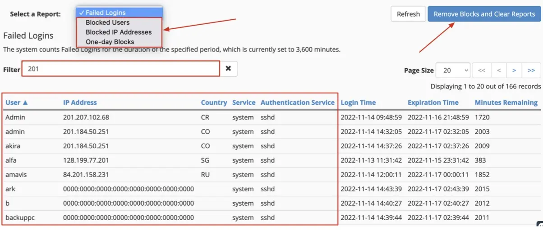Click login time 2022-11-13 11:31:42
Image resolution: width=543 pixels, height=230 pixels.
click(371, 160)
